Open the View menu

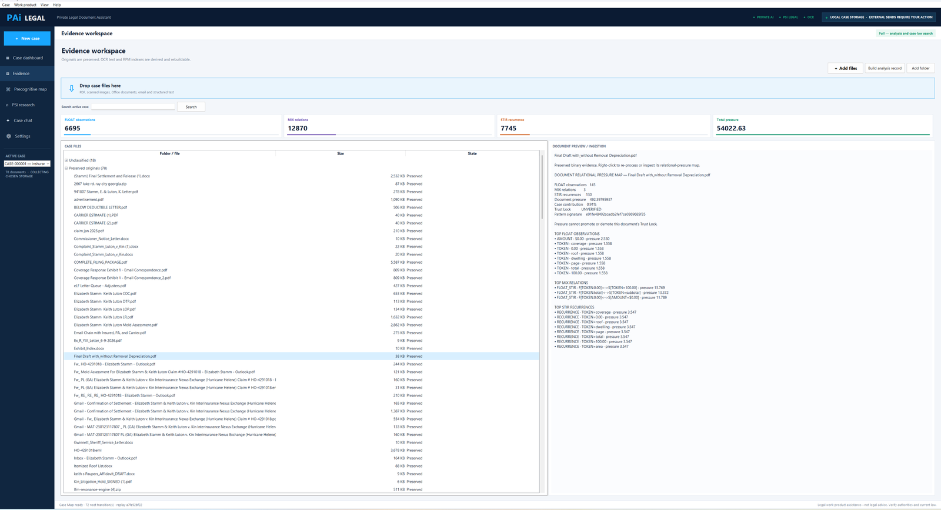[x=45, y=5]
